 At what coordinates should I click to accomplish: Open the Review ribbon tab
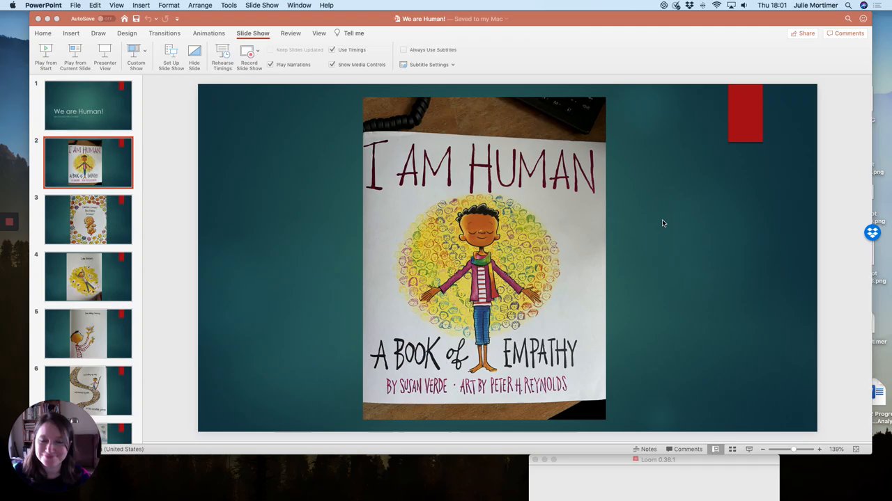[x=291, y=33]
